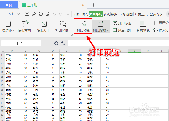The image size is (169, 121).
Task: Add a new document tab with plus
Action: (93, 5)
